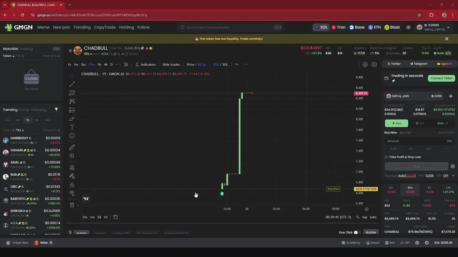Click the Connect TGBot button
Image resolution: width=458 pixels, height=257 pixels.
point(441,78)
